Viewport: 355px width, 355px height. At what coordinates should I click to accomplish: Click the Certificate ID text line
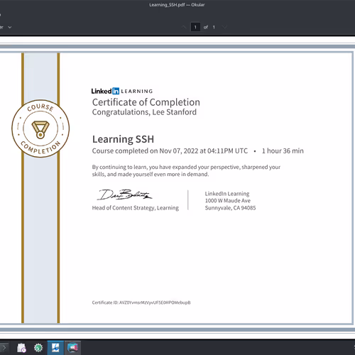point(141,302)
